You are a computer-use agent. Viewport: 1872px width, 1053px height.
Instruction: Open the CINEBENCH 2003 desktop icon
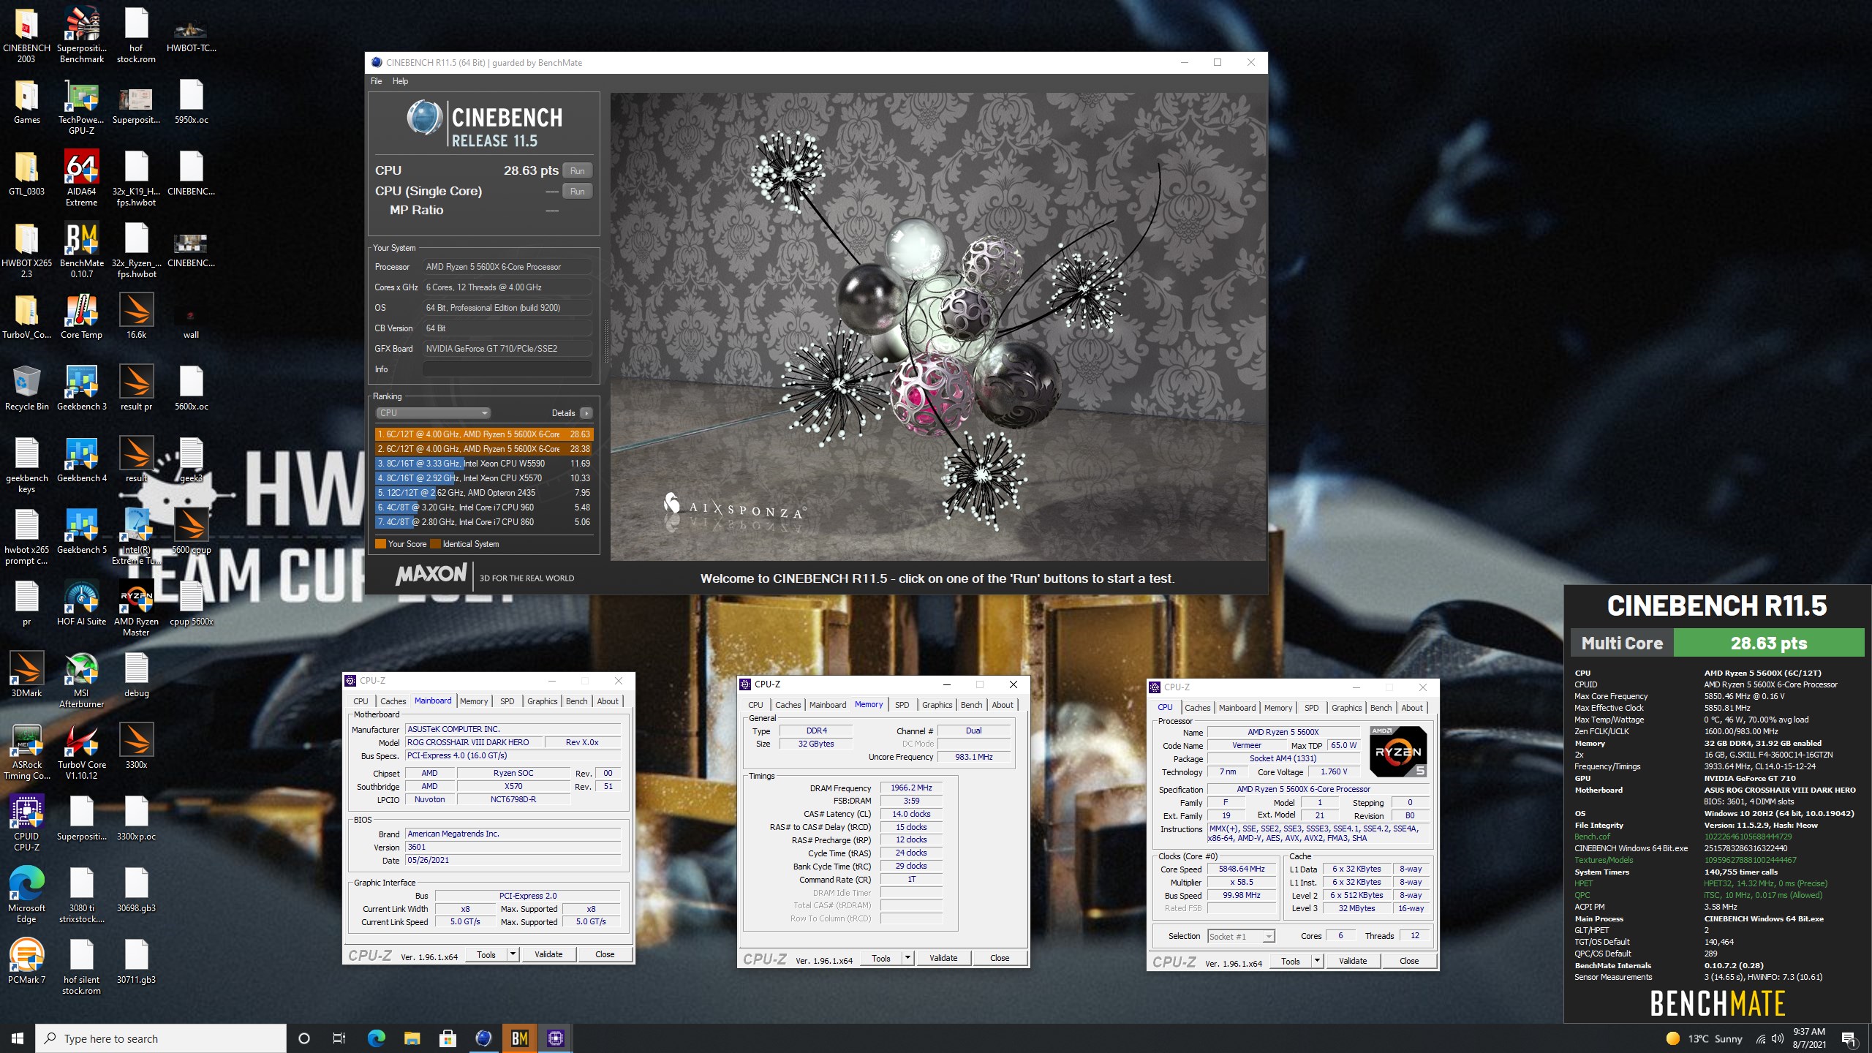point(26,35)
